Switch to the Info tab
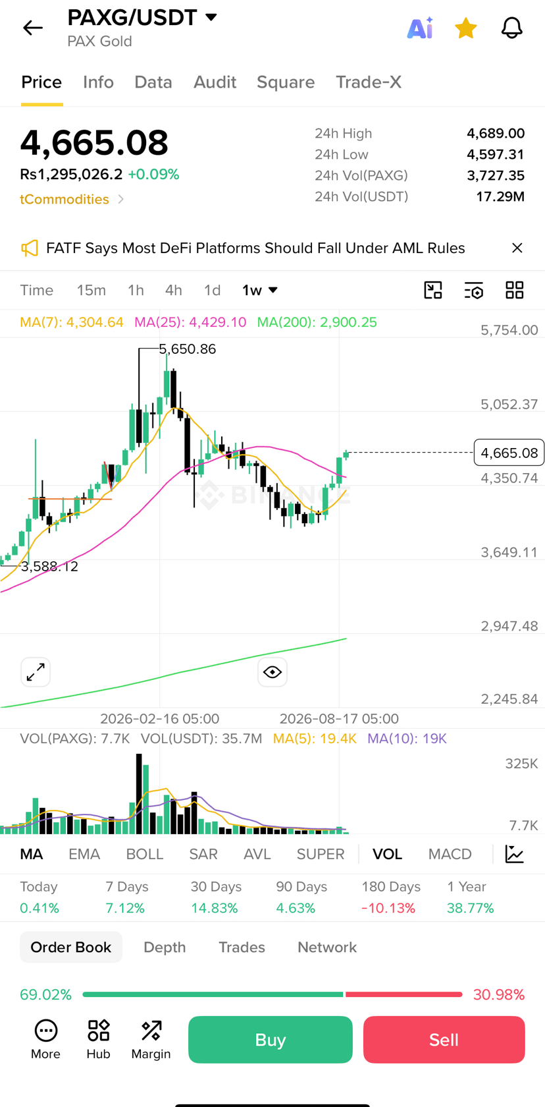Screen dimensions: 545x1107 tap(98, 82)
